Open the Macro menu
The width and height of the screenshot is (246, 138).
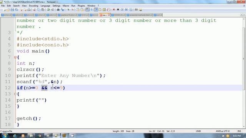click(66, 6)
